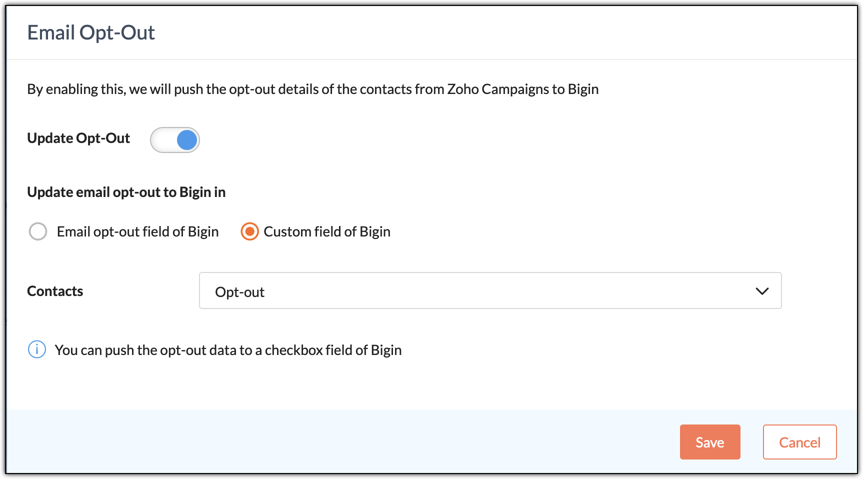Open the Contacts field dropdown

(x=490, y=290)
